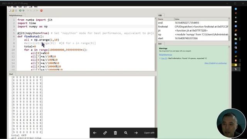Click the 'all[8]=a%10' code line

(40, 53)
